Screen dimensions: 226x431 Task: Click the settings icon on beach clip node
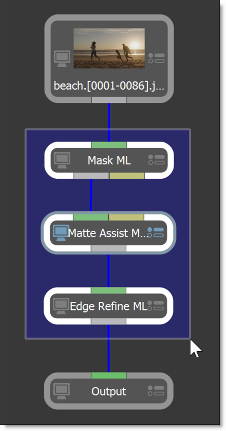(156, 58)
